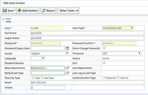Click the Other Tasks blue arrow
This screenshot has height=95, width=148.
pos(77,11)
